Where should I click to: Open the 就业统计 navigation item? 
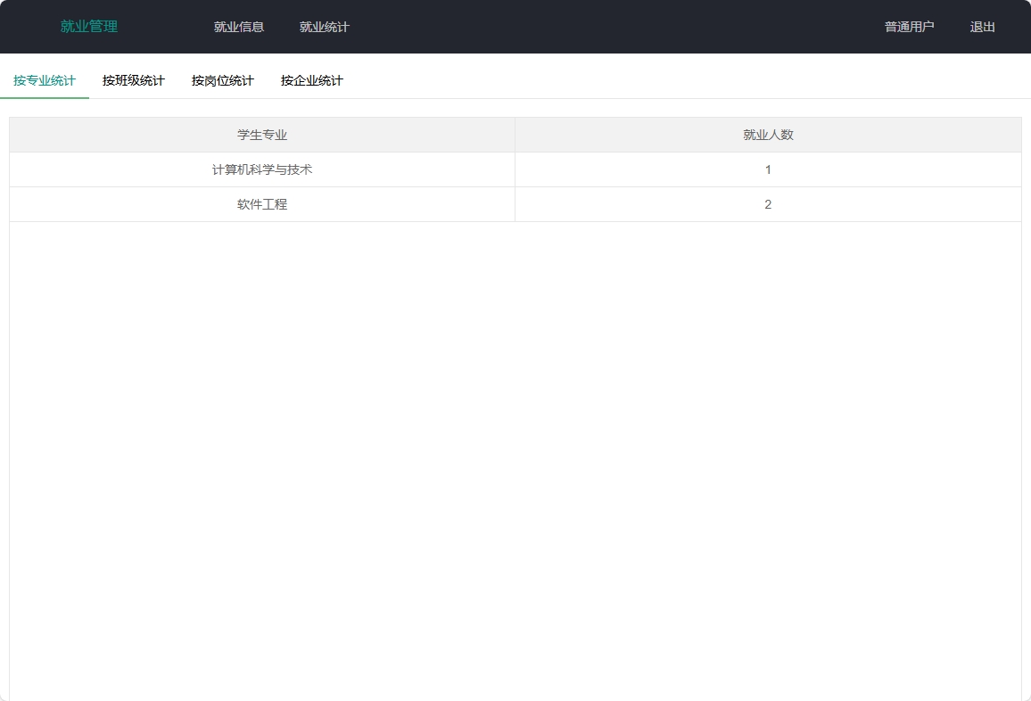[325, 27]
